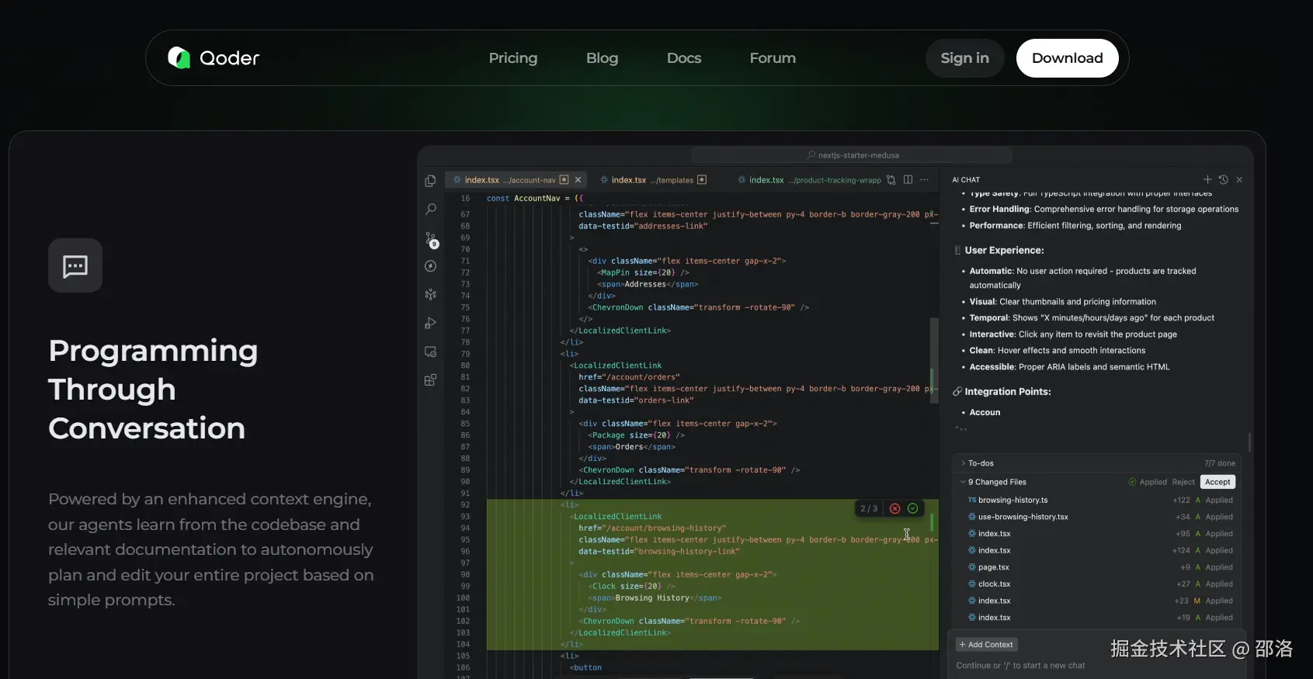Click Accept for changed files

[x=1217, y=482]
